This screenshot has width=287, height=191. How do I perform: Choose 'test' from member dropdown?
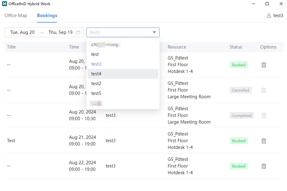tap(123, 55)
